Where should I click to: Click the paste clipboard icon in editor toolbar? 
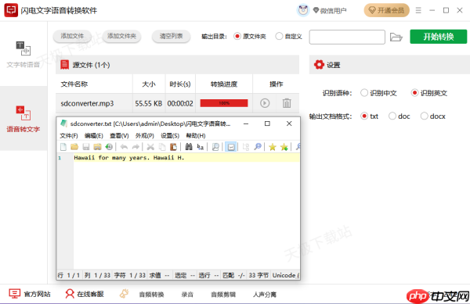tap(173, 147)
